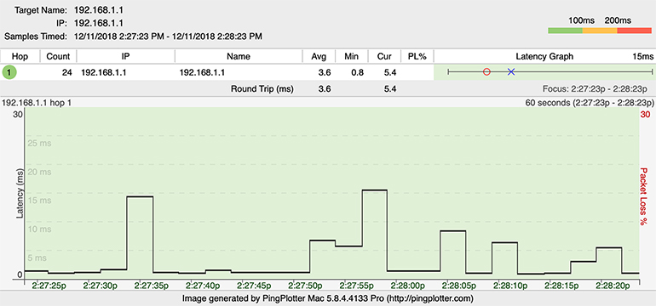Viewport: 656px width, 306px height.
Task: Click the green hop 1 circle icon
Action: tap(9, 72)
